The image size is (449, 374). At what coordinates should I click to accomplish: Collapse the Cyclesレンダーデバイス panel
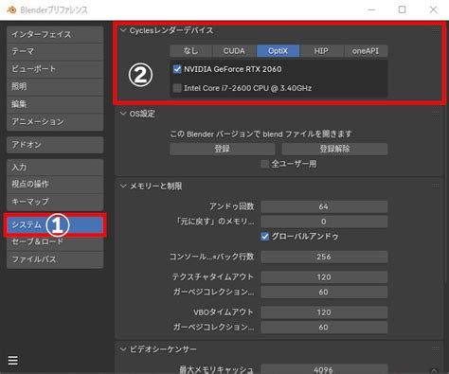(123, 30)
